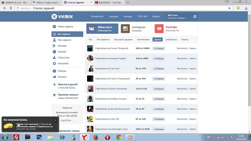Open Все задания in the sidebar
The width and height of the screenshot is (251, 141).
click(67, 34)
